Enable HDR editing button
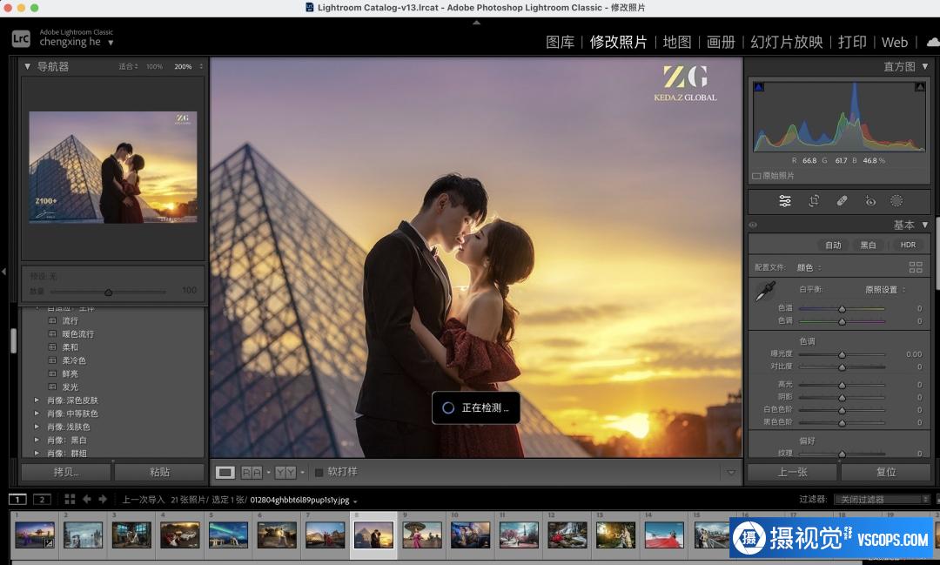The image size is (940, 565). [x=908, y=245]
